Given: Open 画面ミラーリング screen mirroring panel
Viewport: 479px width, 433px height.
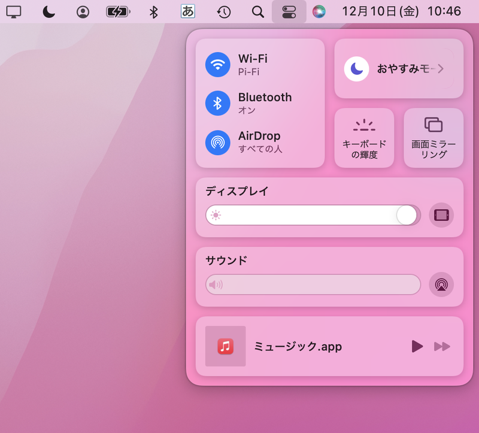Looking at the screenshot, I should coord(433,138).
